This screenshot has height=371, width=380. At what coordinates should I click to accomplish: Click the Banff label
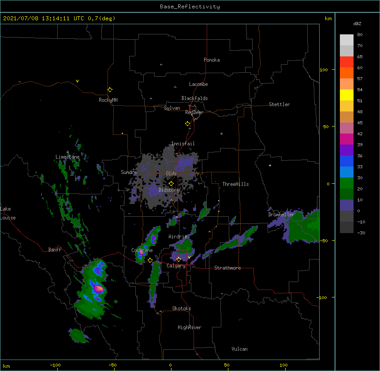(x=55, y=250)
